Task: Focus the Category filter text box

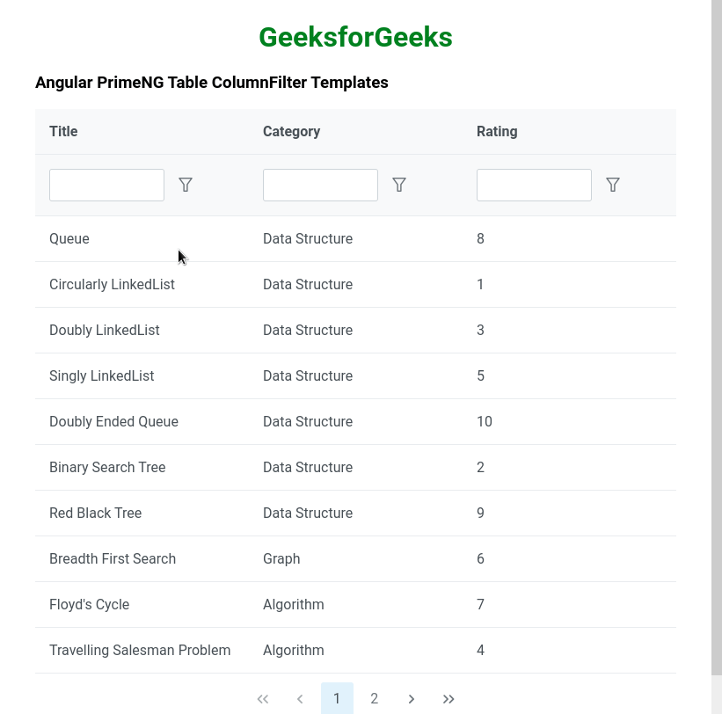Action: (320, 185)
